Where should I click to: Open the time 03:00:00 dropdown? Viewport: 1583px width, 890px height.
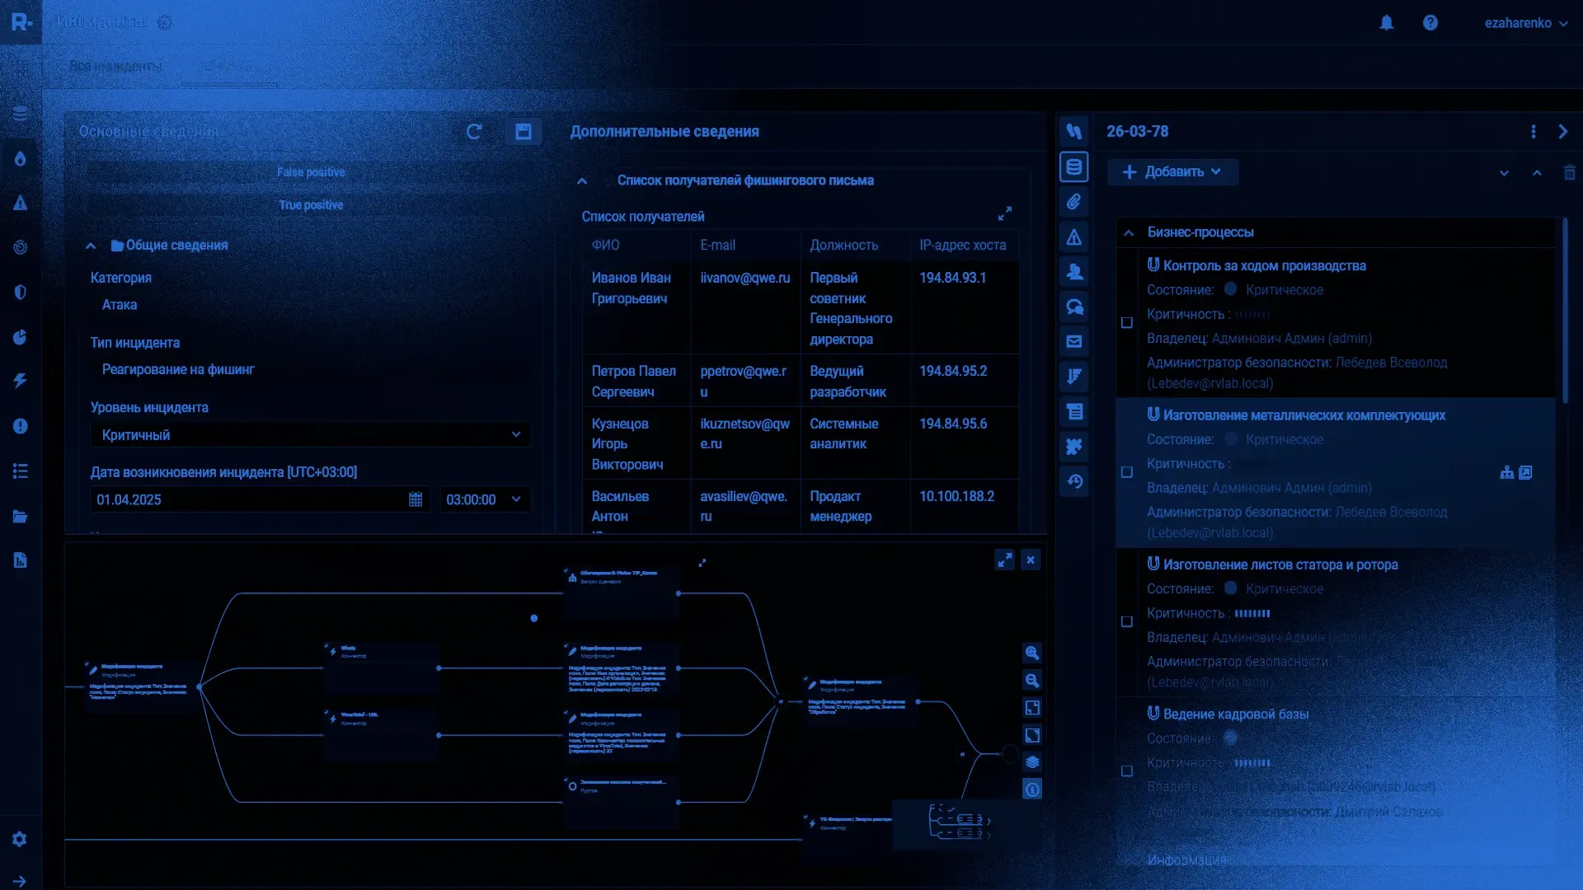pyautogui.click(x=485, y=499)
